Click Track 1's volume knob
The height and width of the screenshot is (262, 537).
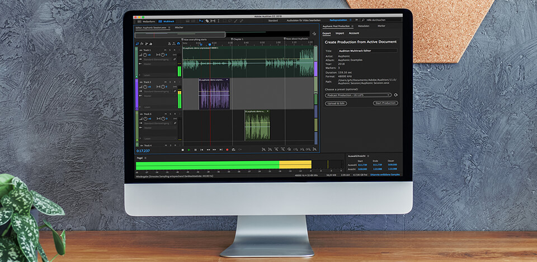145,55
